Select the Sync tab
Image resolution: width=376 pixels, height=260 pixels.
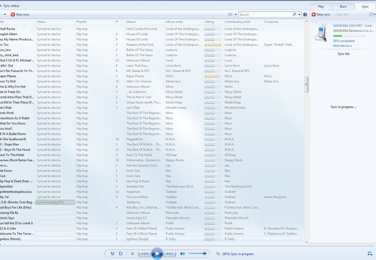(x=365, y=7)
